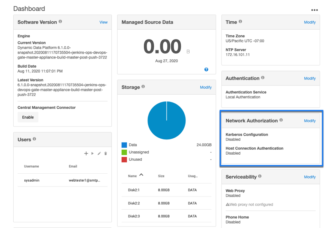Click the add user plus icon
The height and width of the screenshot is (228, 333).
tap(86, 154)
